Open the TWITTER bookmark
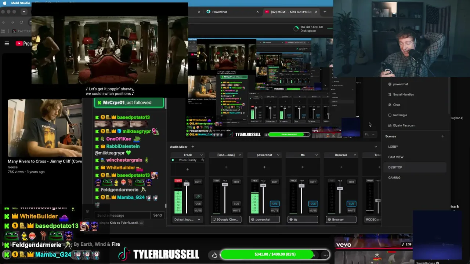Viewport: 470px width, 264px height. point(21,31)
